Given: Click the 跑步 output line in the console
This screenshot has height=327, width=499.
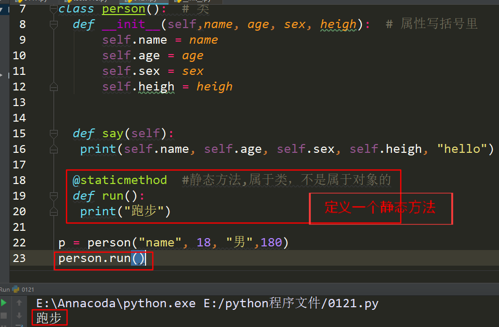Looking at the screenshot, I should 49,318.
